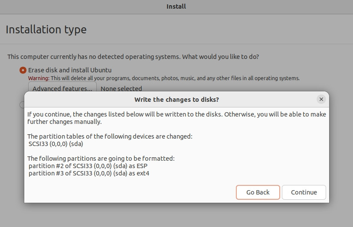Click the warning sentence about deleting programs and documents
The image size is (353, 227).
(175, 78)
